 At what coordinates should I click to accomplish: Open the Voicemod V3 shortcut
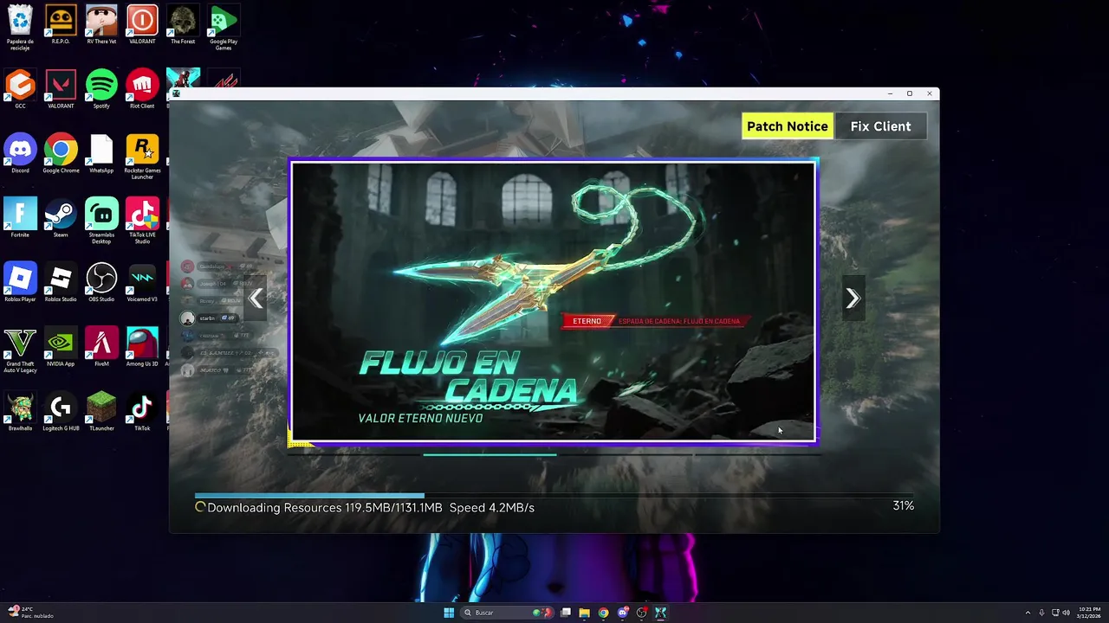pyautogui.click(x=142, y=283)
